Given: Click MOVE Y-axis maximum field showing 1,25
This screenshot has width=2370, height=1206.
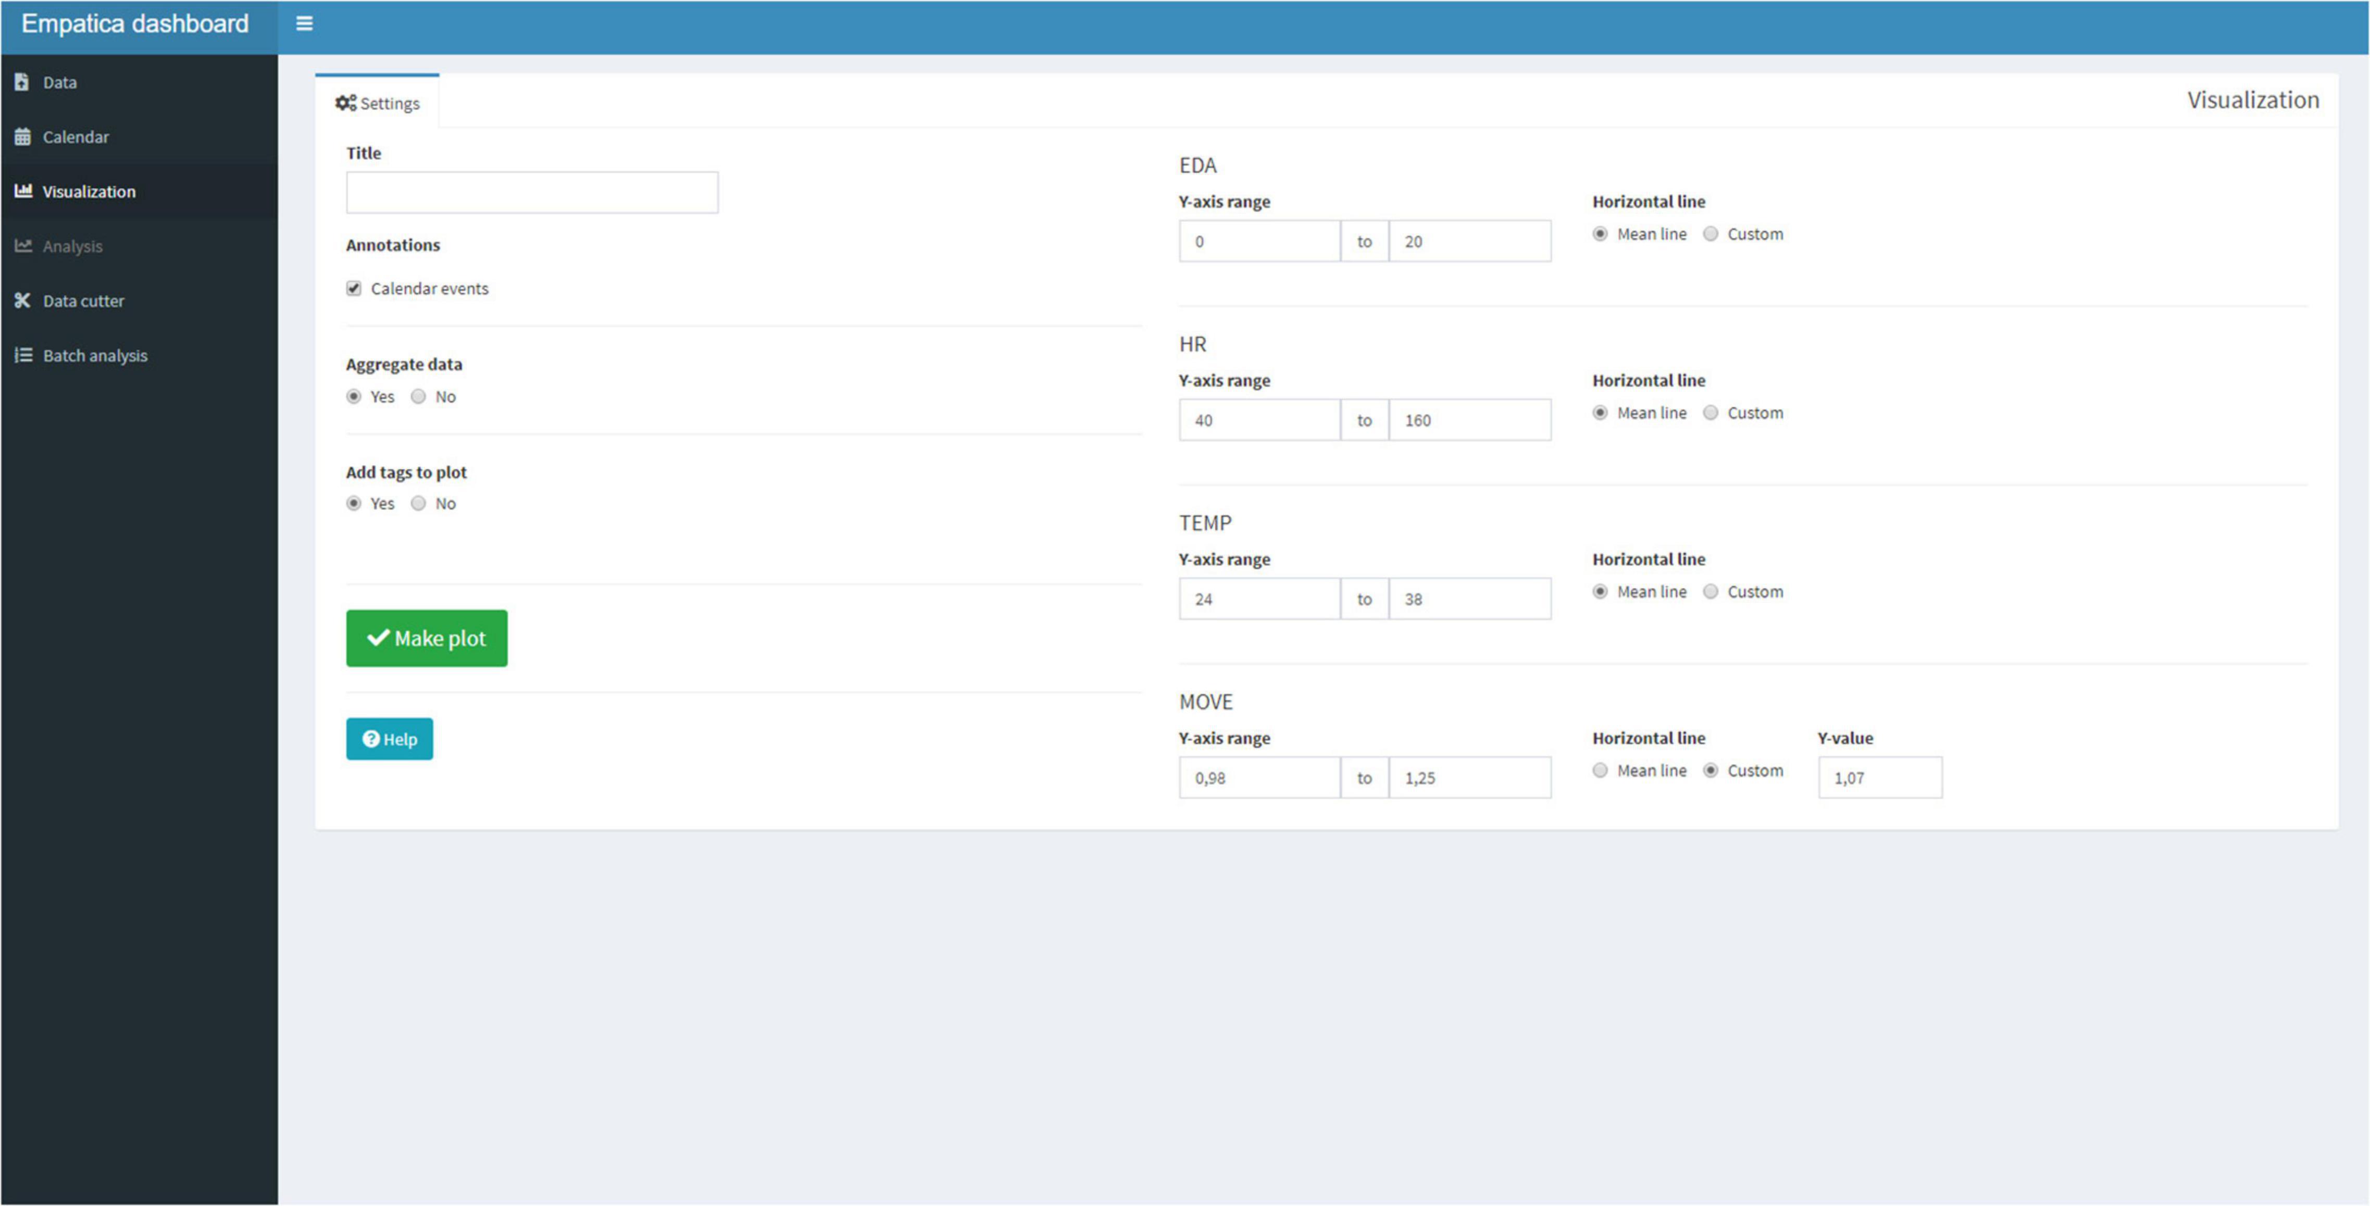Looking at the screenshot, I should (x=1470, y=777).
